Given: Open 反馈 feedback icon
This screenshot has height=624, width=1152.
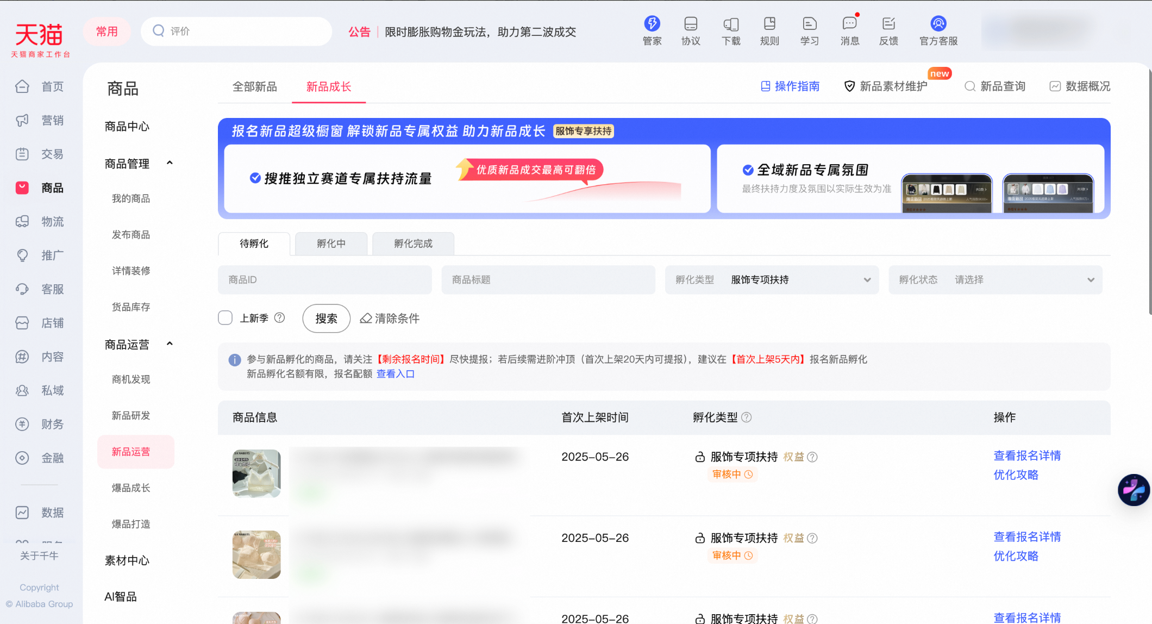Looking at the screenshot, I should click(888, 30).
